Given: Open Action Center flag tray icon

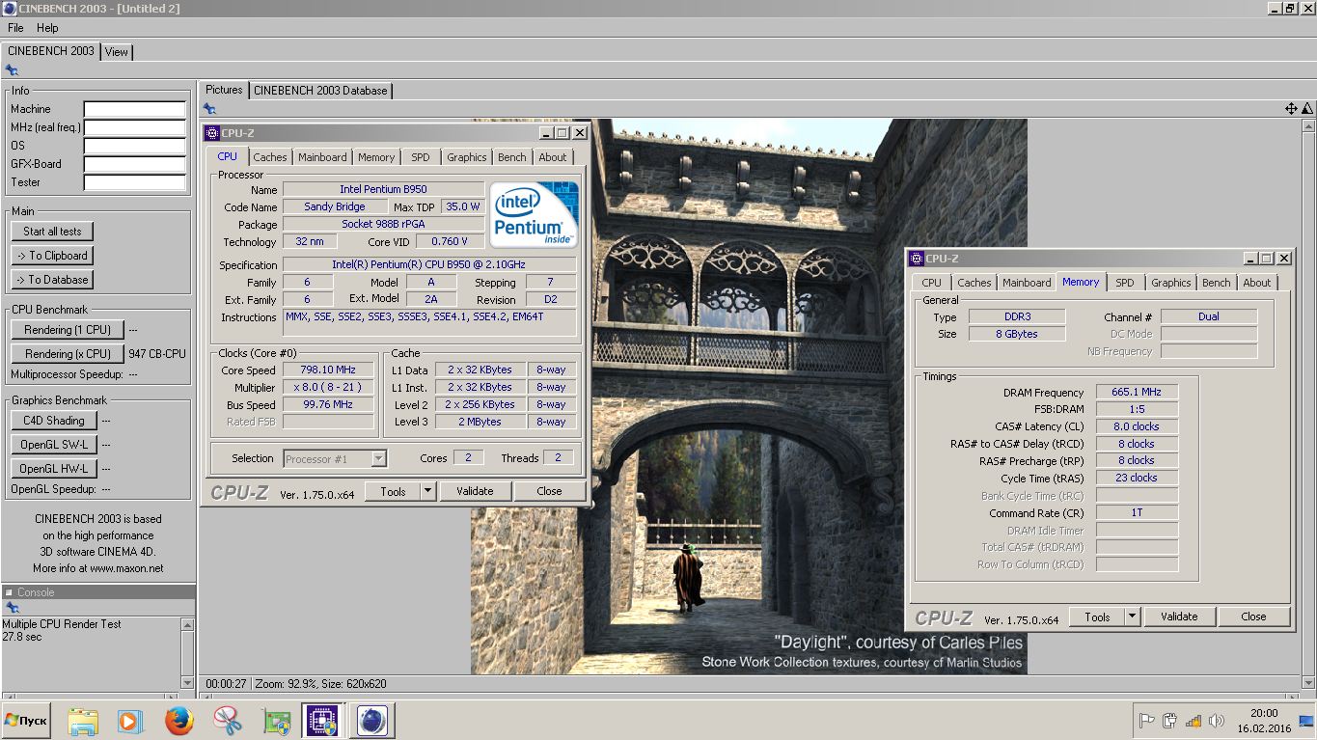Looking at the screenshot, I should [x=1147, y=721].
